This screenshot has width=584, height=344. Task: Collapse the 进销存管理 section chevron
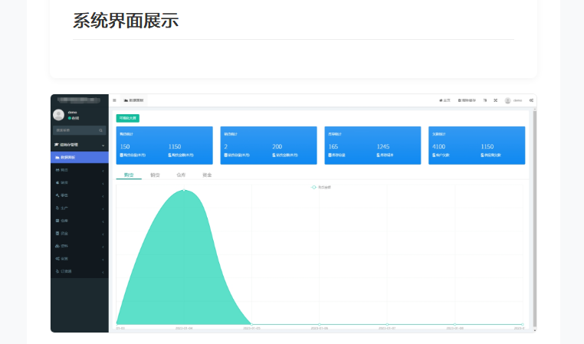click(x=103, y=146)
